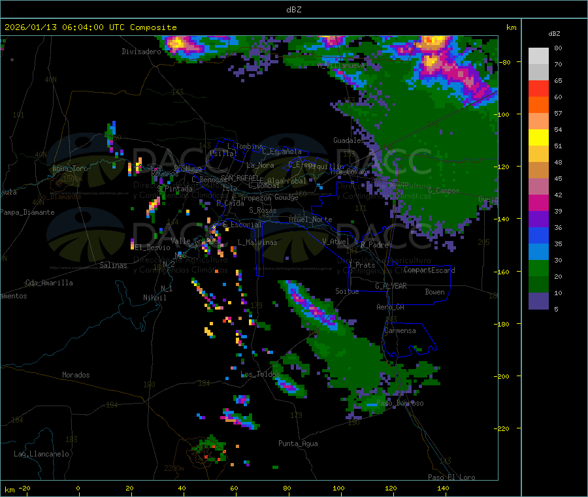This screenshot has height=497, width=588.
Task: Click the 0 km horizontal axis tick label
Action: click(x=78, y=488)
